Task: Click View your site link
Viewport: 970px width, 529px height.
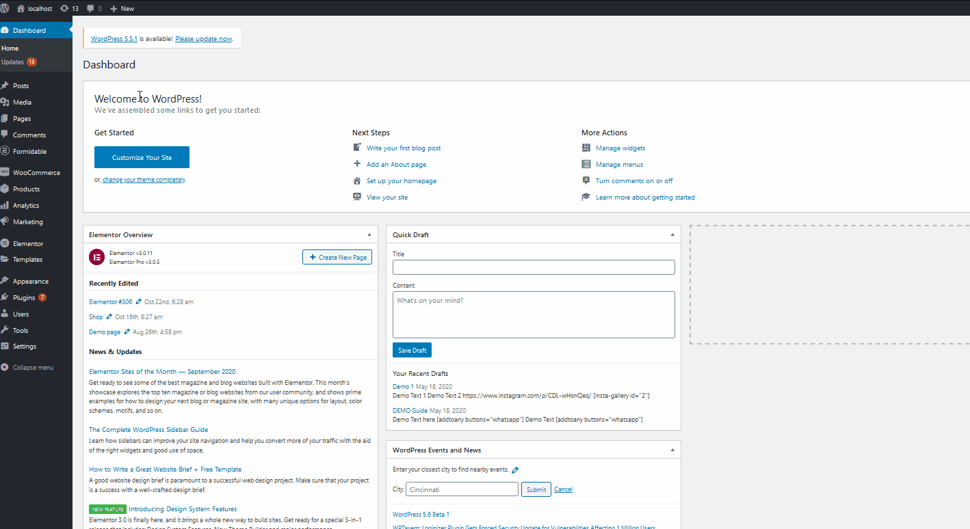Action: tap(387, 198)
